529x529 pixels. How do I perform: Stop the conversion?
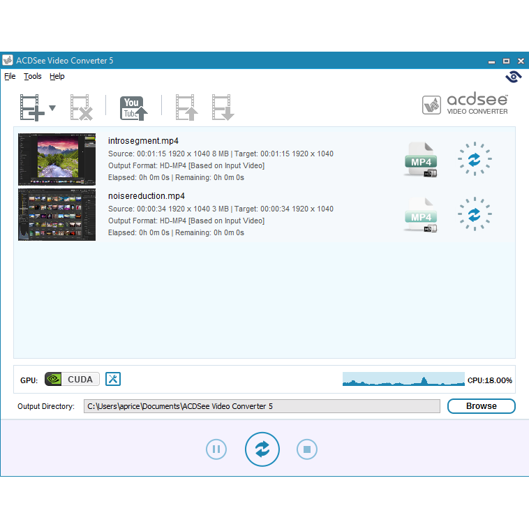tap(307, 449)
